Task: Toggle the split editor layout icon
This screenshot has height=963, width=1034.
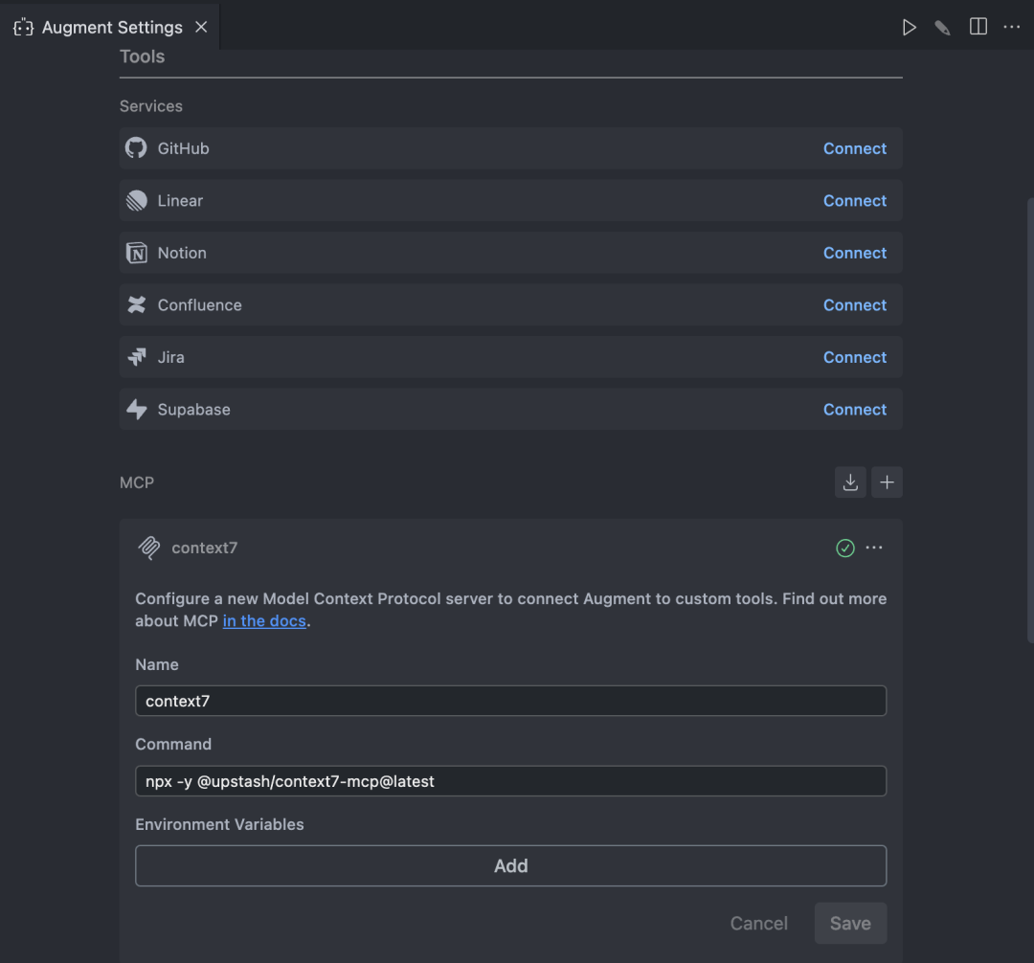Action: click(978, 27)
